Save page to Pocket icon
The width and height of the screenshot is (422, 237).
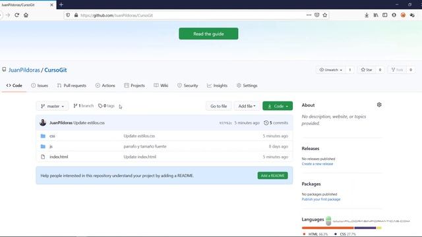coord(316,15)
